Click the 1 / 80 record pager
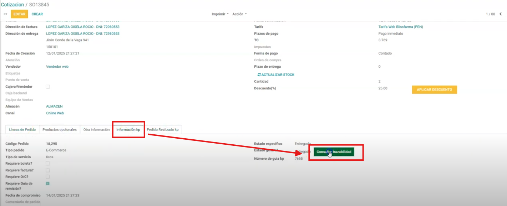This screenshot has width=507, height=206. pyautogui.click(x=490, y=14)
